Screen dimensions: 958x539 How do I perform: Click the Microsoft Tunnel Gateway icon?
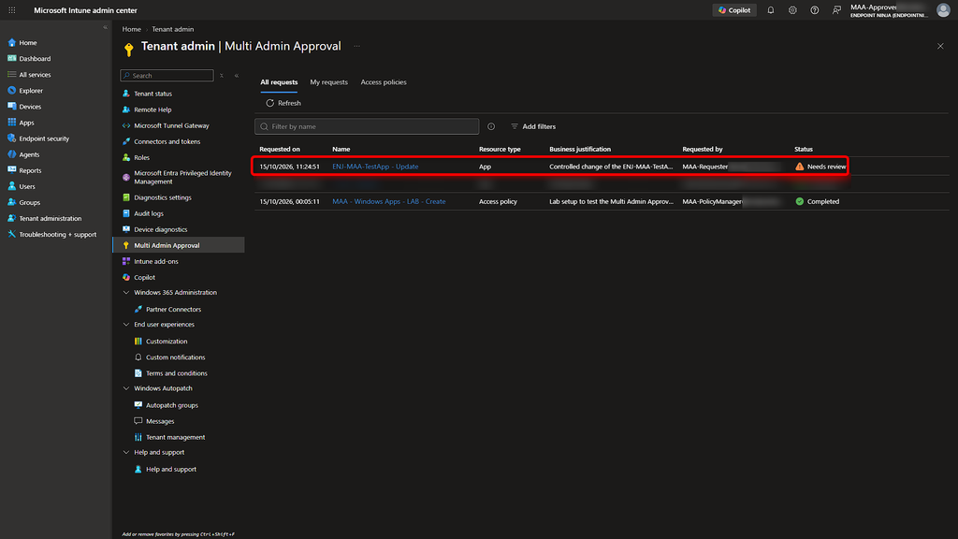click(x=126, y=125)
